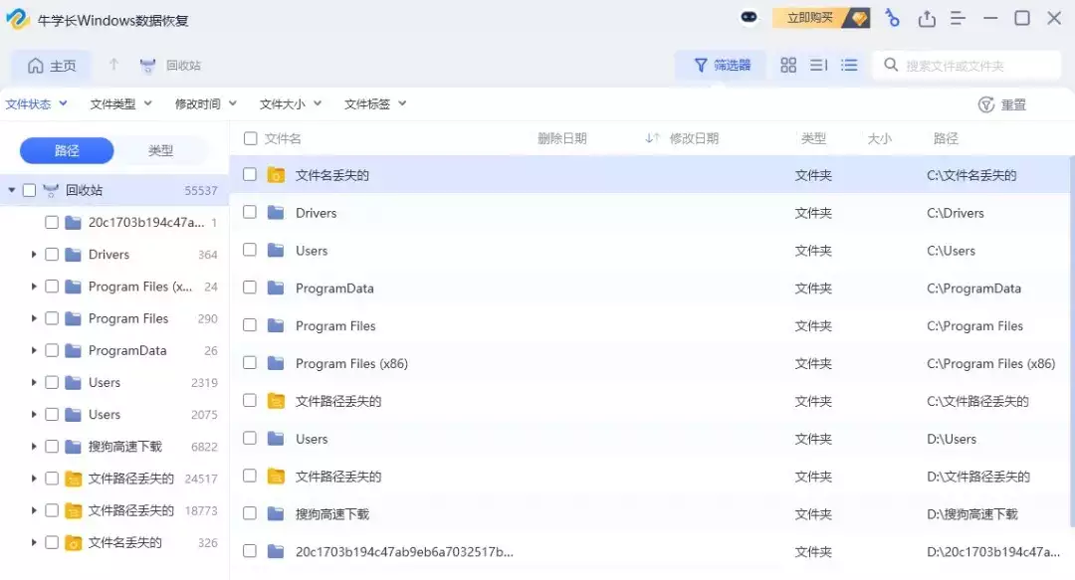The image size is (1075, 580).
Task: Open the 修改时间 dropdown filter
Action: 206,104
